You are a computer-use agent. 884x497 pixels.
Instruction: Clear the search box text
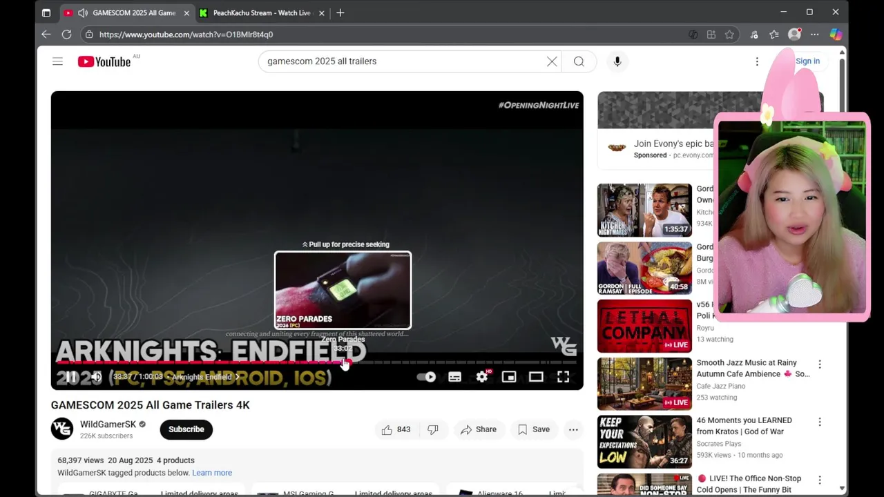point(552,61)
